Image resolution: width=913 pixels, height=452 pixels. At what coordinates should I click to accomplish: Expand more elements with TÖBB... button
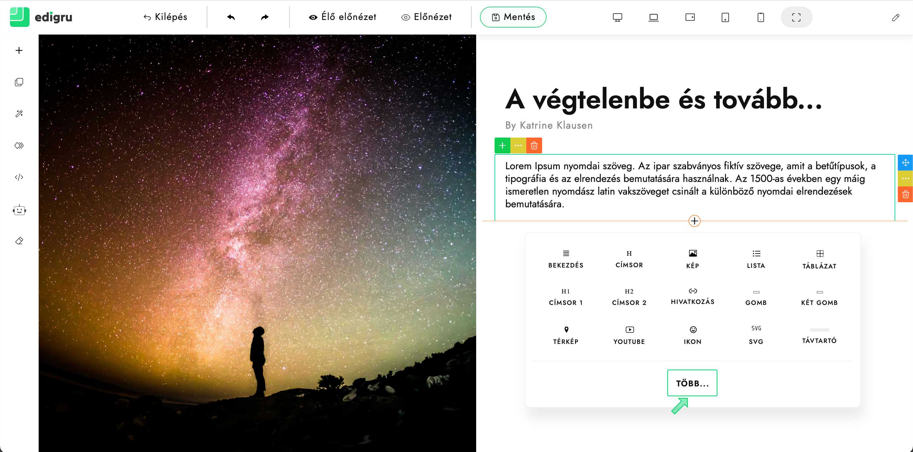[692, 383]
